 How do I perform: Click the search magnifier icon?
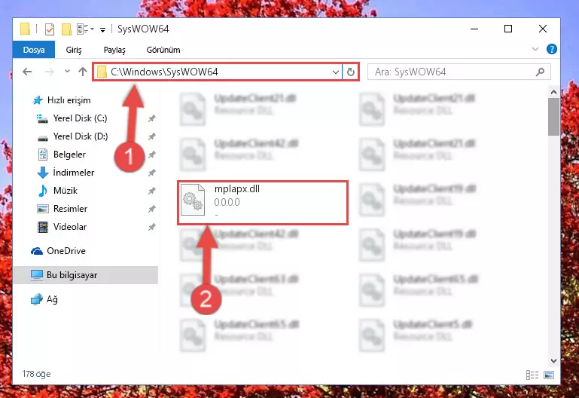pyautogui.click(x=541, y=72)
